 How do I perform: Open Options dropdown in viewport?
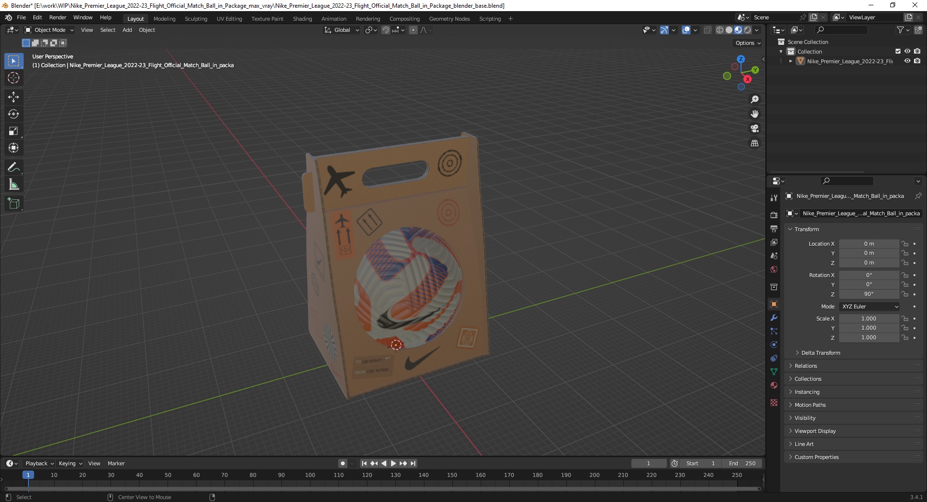click(747, 43)
